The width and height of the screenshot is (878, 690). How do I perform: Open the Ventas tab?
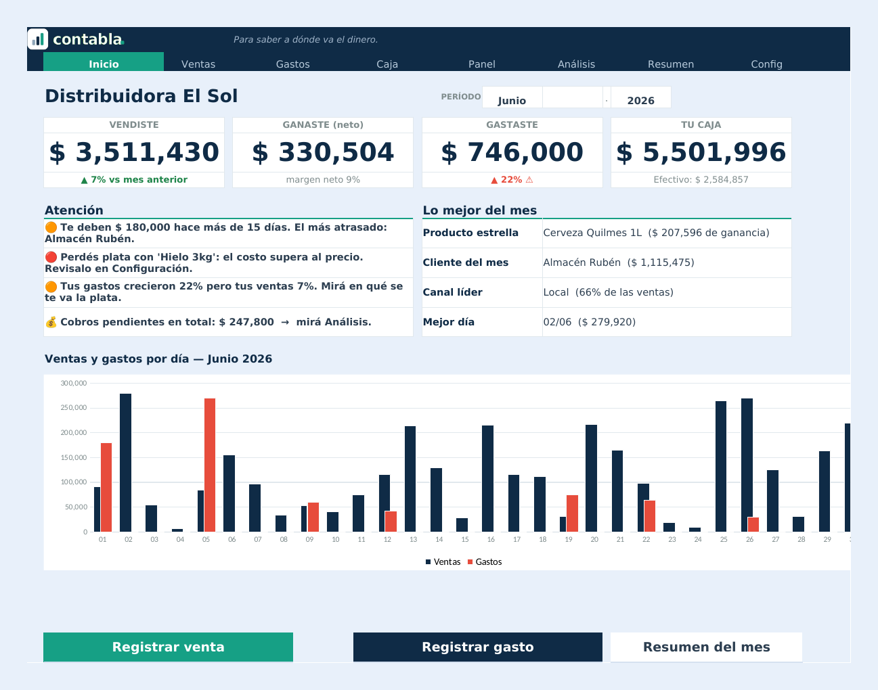[198, 64]
